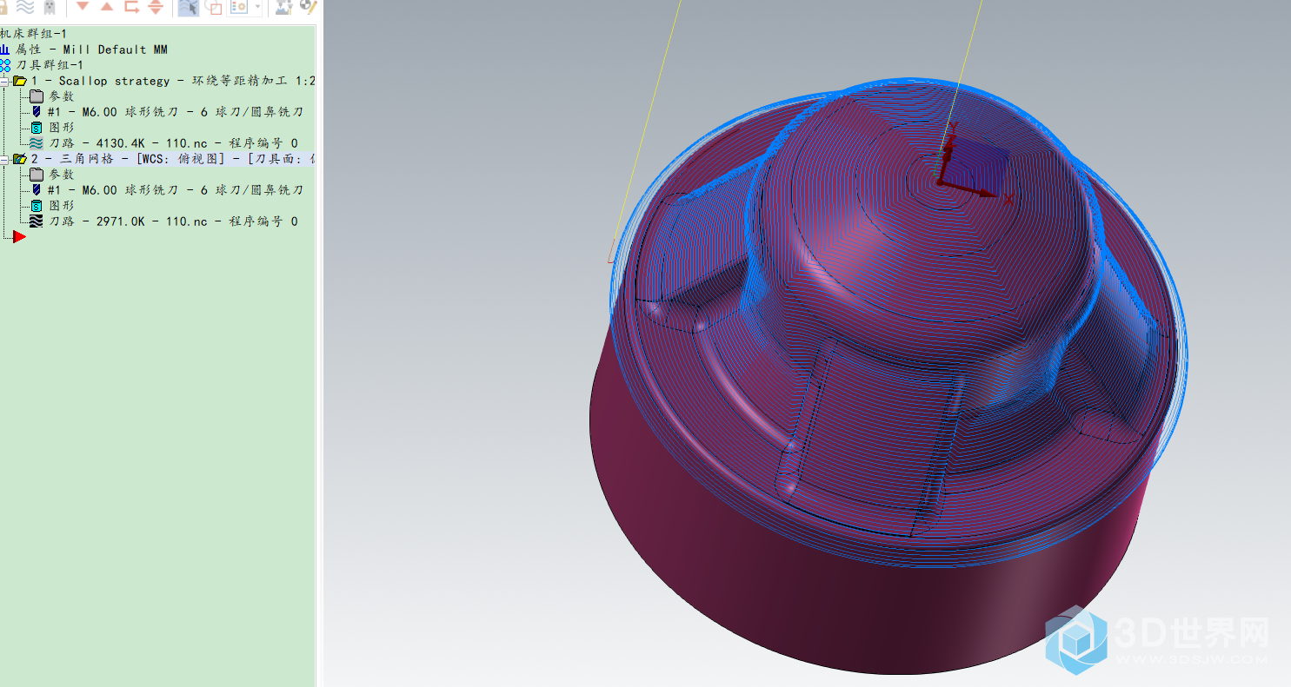Open 参数 under 三角网格 operation
This screenshot has height=687, width=1291.
[61, 175]
